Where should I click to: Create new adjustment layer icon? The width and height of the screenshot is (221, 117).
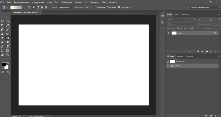(202, 52)
